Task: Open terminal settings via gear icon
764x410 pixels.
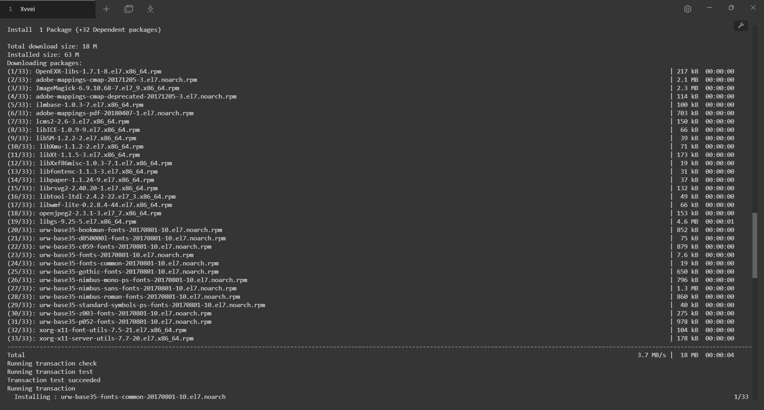Action: (687, 9)
